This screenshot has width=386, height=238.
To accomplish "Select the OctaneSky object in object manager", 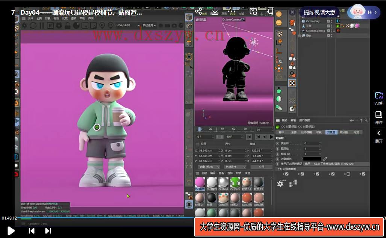I will click(313, 21).
